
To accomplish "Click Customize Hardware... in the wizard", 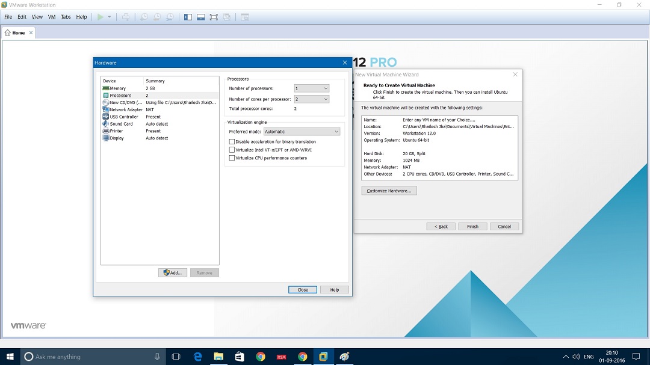I will 389,191.
